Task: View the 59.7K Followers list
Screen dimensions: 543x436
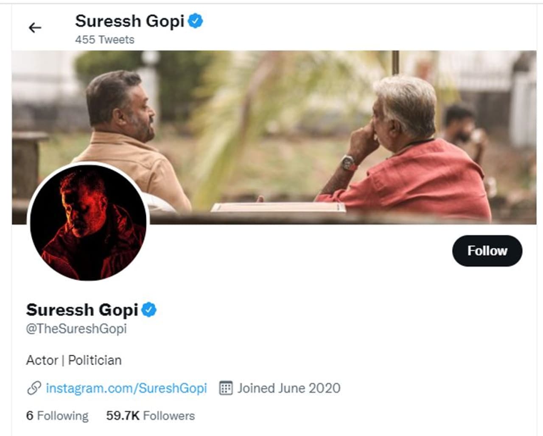Action: tap(150, 416)
